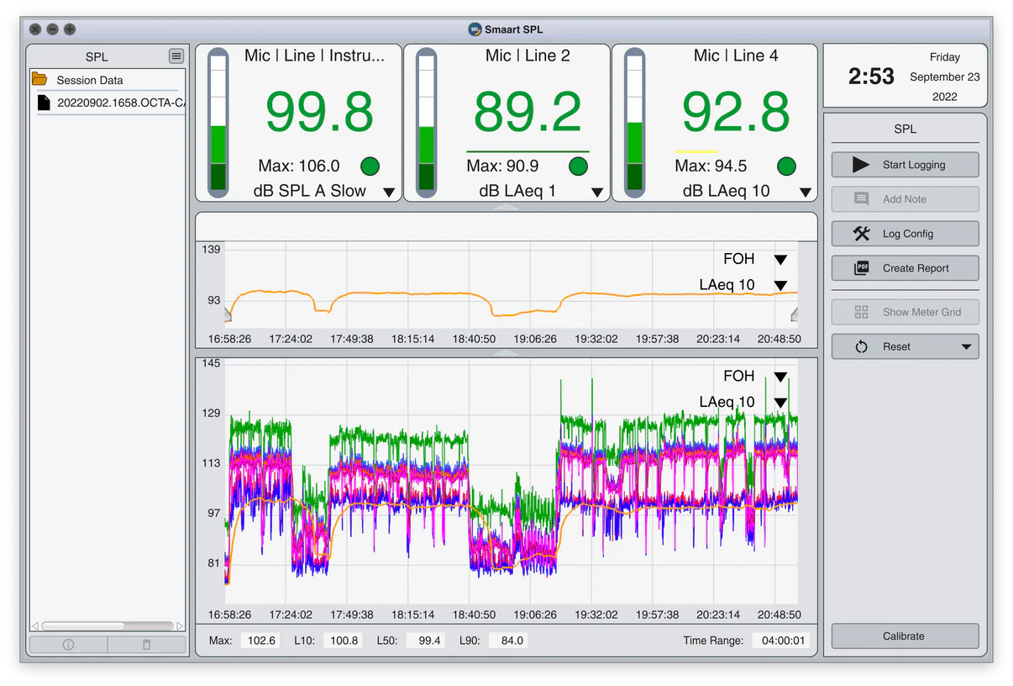The image size is (1013, 686).
Task: Expand FOH dropdown in the lower graph
Action: tap(780, 377)
